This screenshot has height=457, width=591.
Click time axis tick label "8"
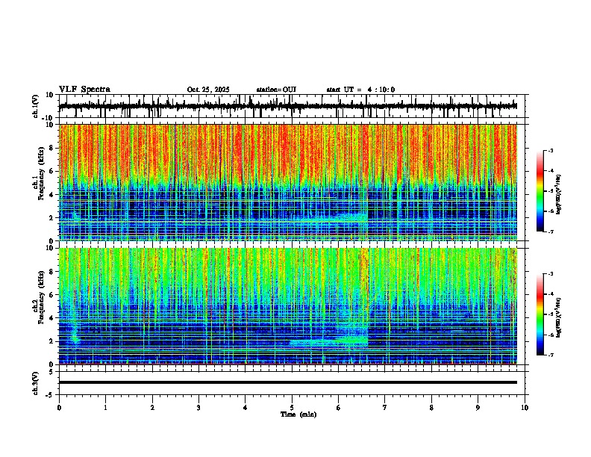431,408
